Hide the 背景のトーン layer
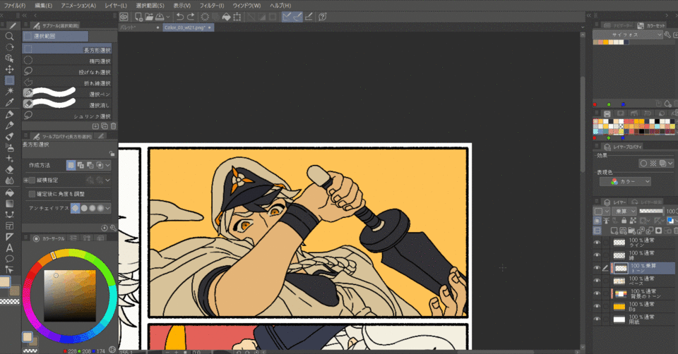Viewport: 678px width, 354px height. pyautogui.click(x=597, y=293)
